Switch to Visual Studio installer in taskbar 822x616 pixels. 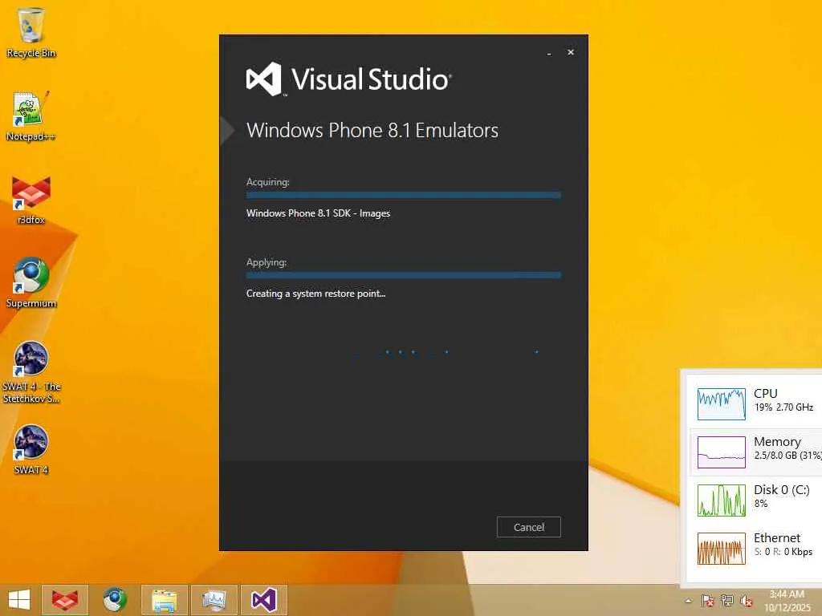263,600
